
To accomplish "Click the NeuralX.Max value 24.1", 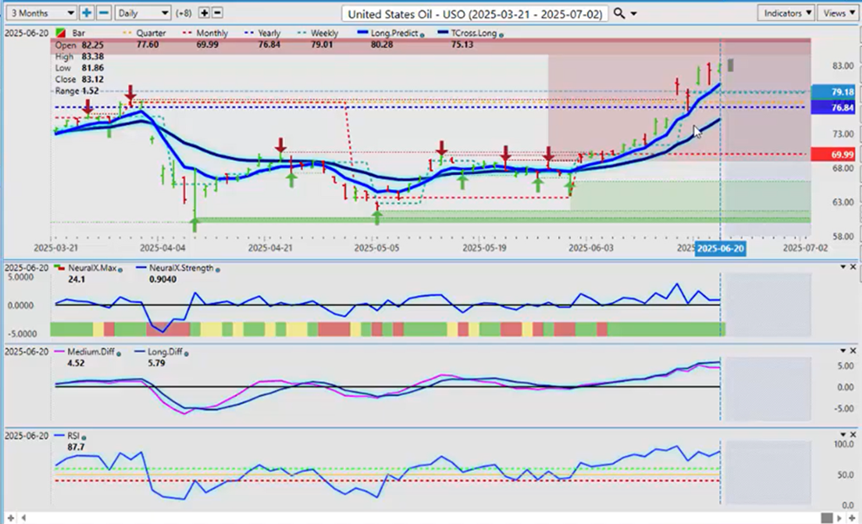I will tap(76, 279).
